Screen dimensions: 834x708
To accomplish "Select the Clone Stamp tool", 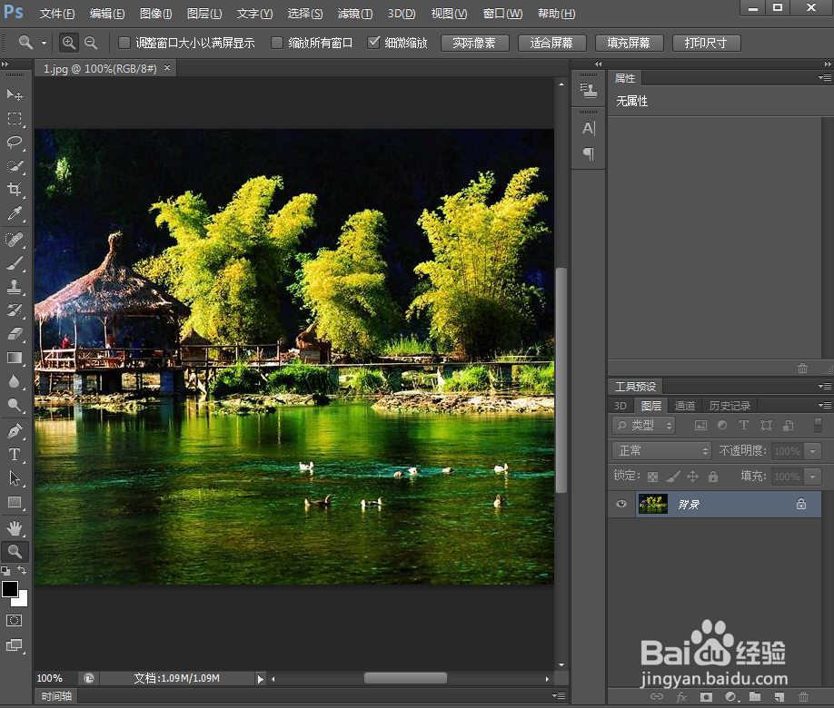I will coord(15,287).
